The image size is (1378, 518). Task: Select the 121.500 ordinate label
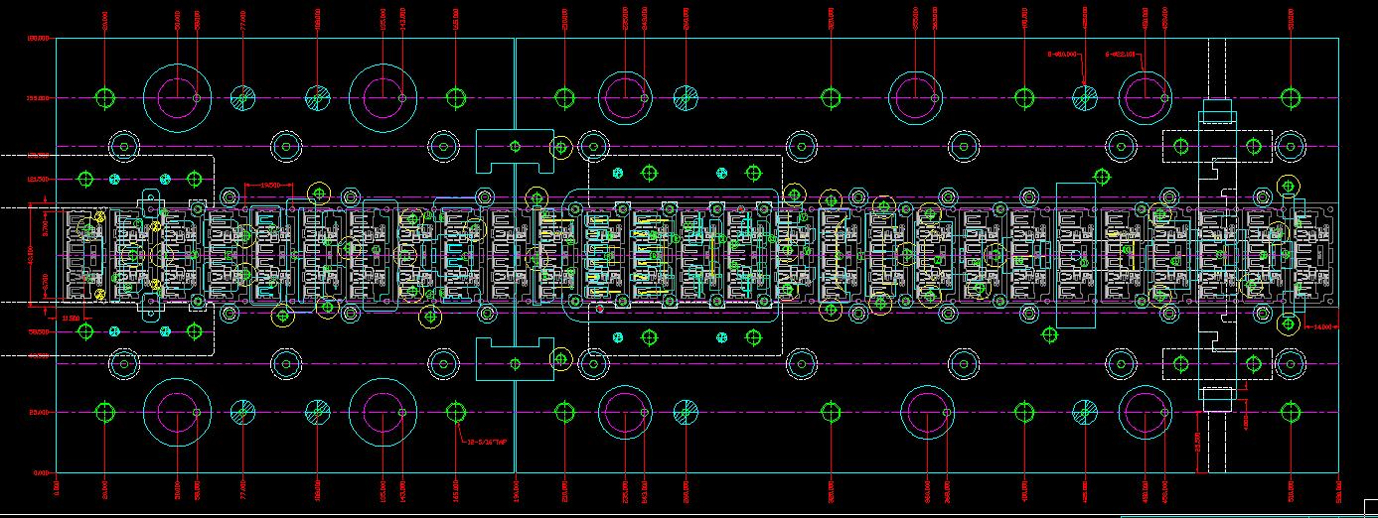point(39,179)
